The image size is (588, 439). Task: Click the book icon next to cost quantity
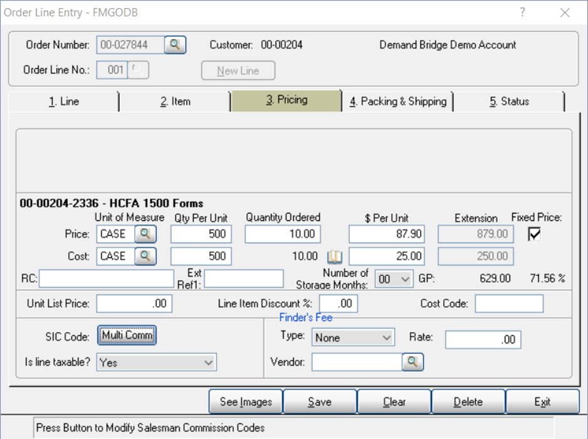(335, 257)
